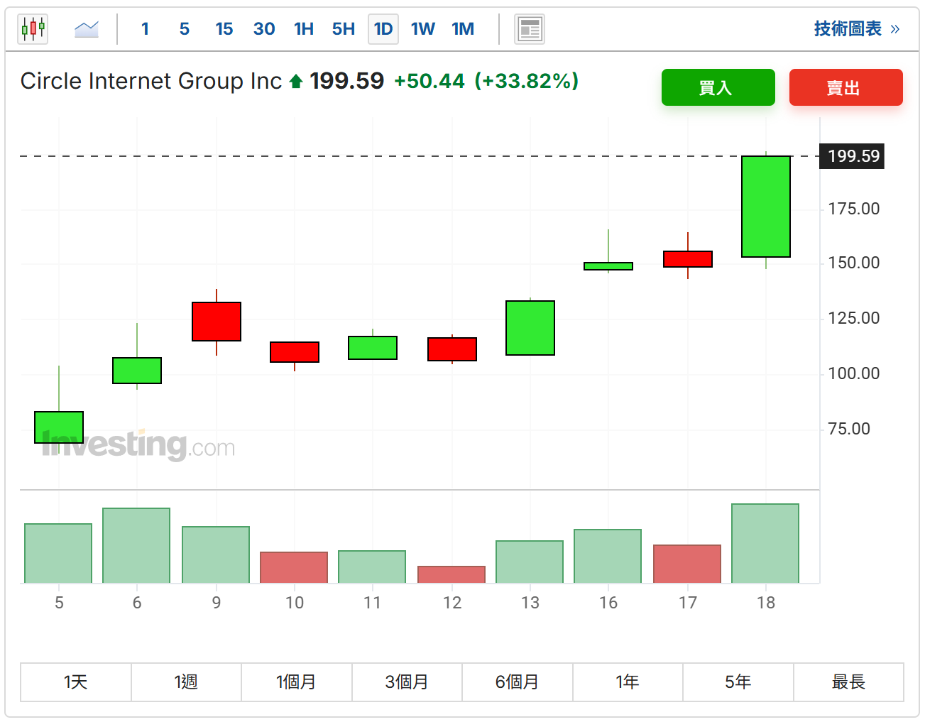Open the news panel icon in the toolbar

(530, 29)
